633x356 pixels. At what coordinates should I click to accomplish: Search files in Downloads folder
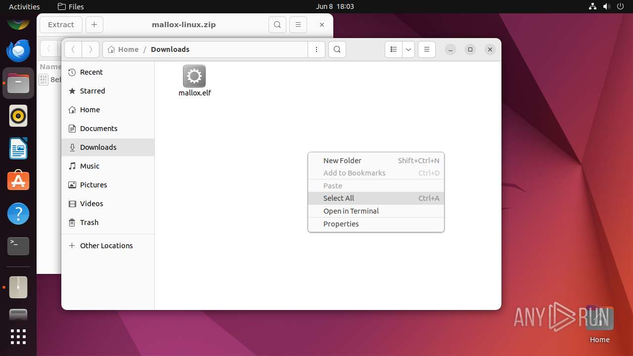[x=337, y=49]
